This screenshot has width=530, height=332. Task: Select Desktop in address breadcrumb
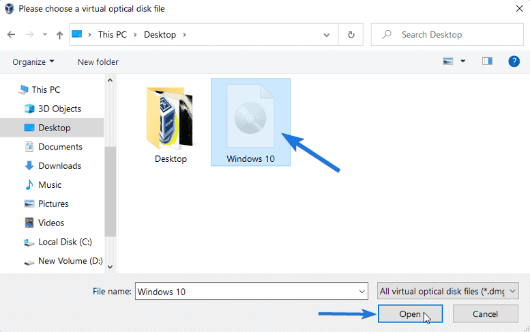click(x=160, y=35)
